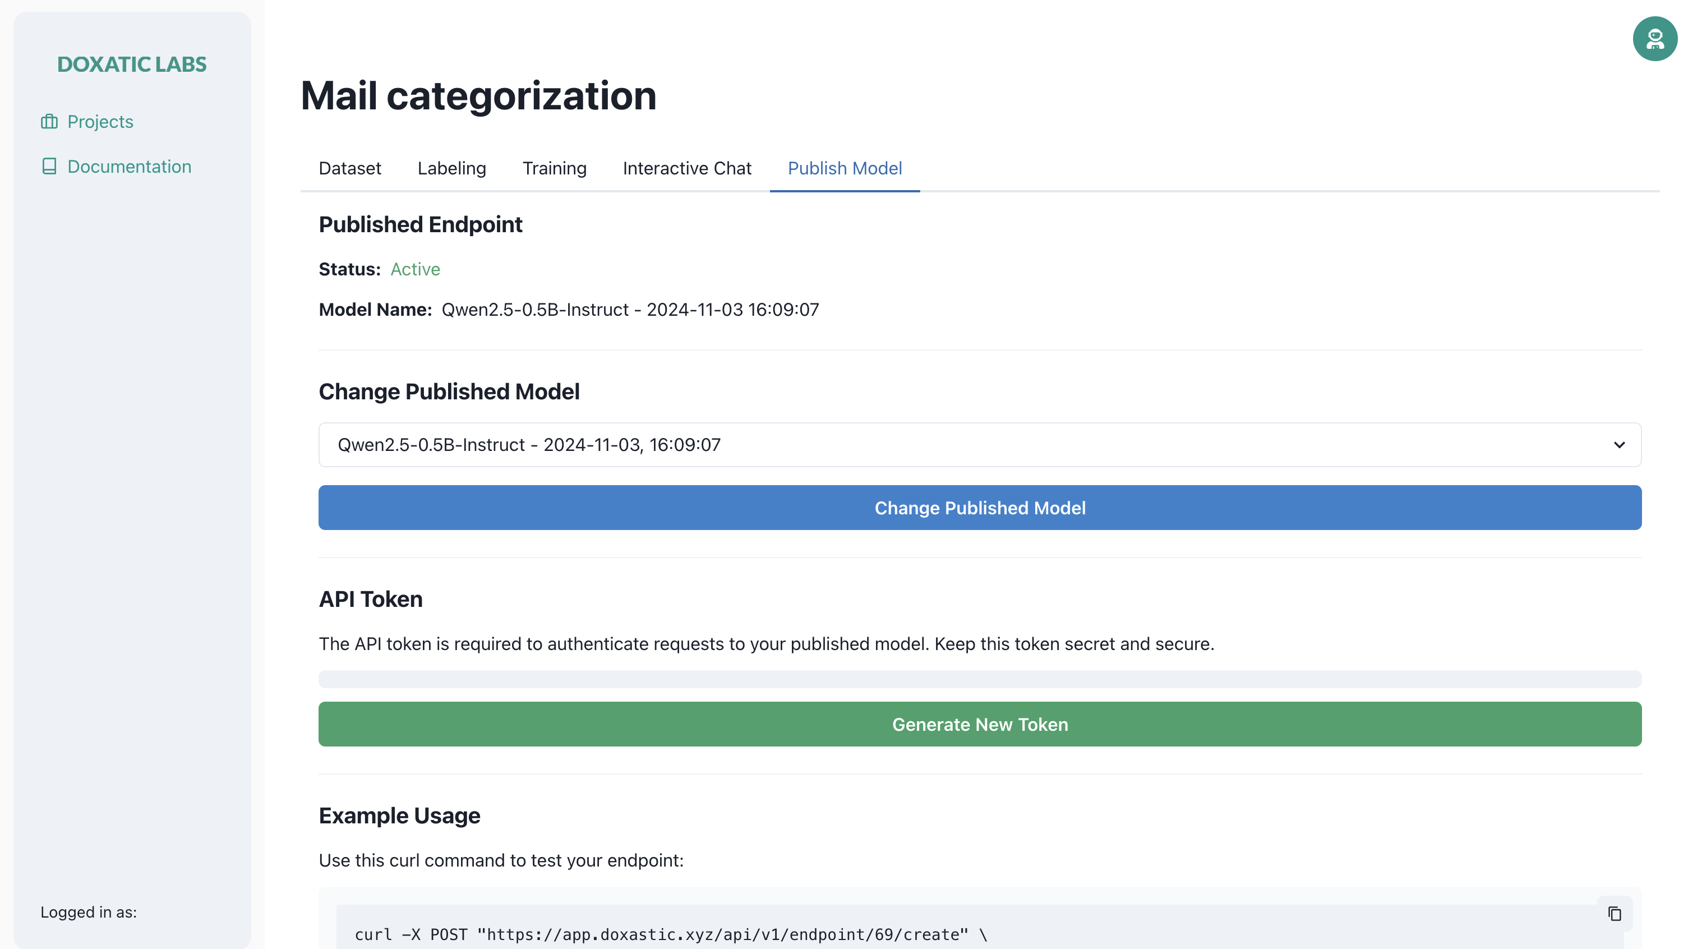Go to the Training tab

[x=555, y=168]
